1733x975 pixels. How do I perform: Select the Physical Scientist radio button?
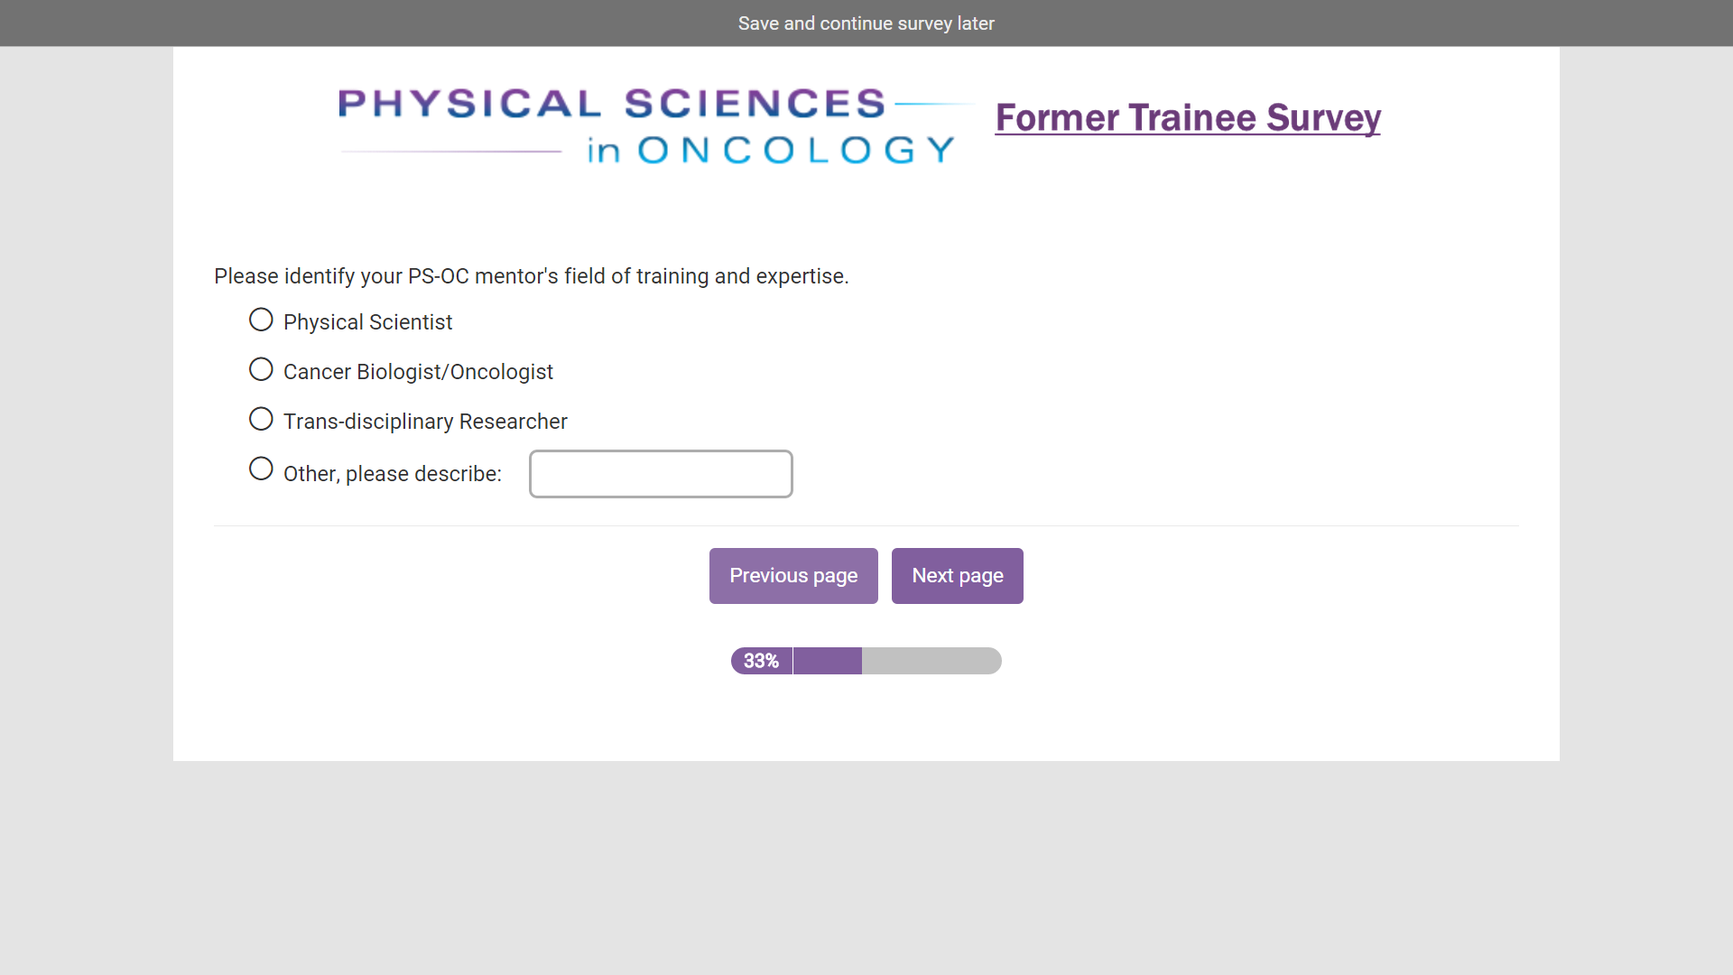[x=261, y=320]
